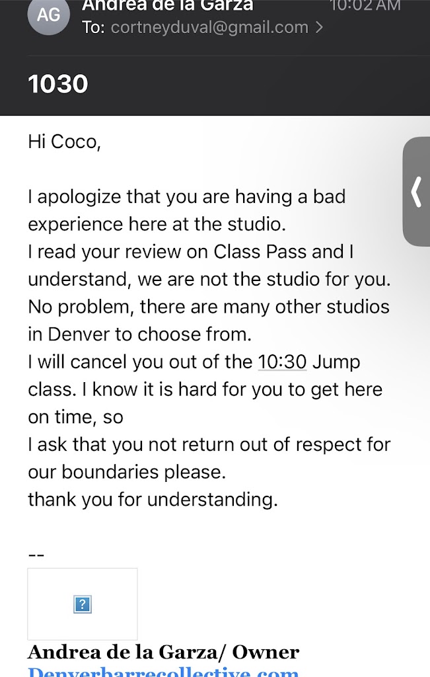This screenshot has width=430, height=677.
Task: Tap the AG sender avatar circle
Action: click(x=49, y=16)
